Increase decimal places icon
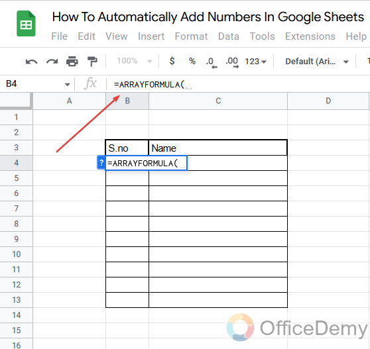Screen dimensions: 370x349 (x=232, y=62)
